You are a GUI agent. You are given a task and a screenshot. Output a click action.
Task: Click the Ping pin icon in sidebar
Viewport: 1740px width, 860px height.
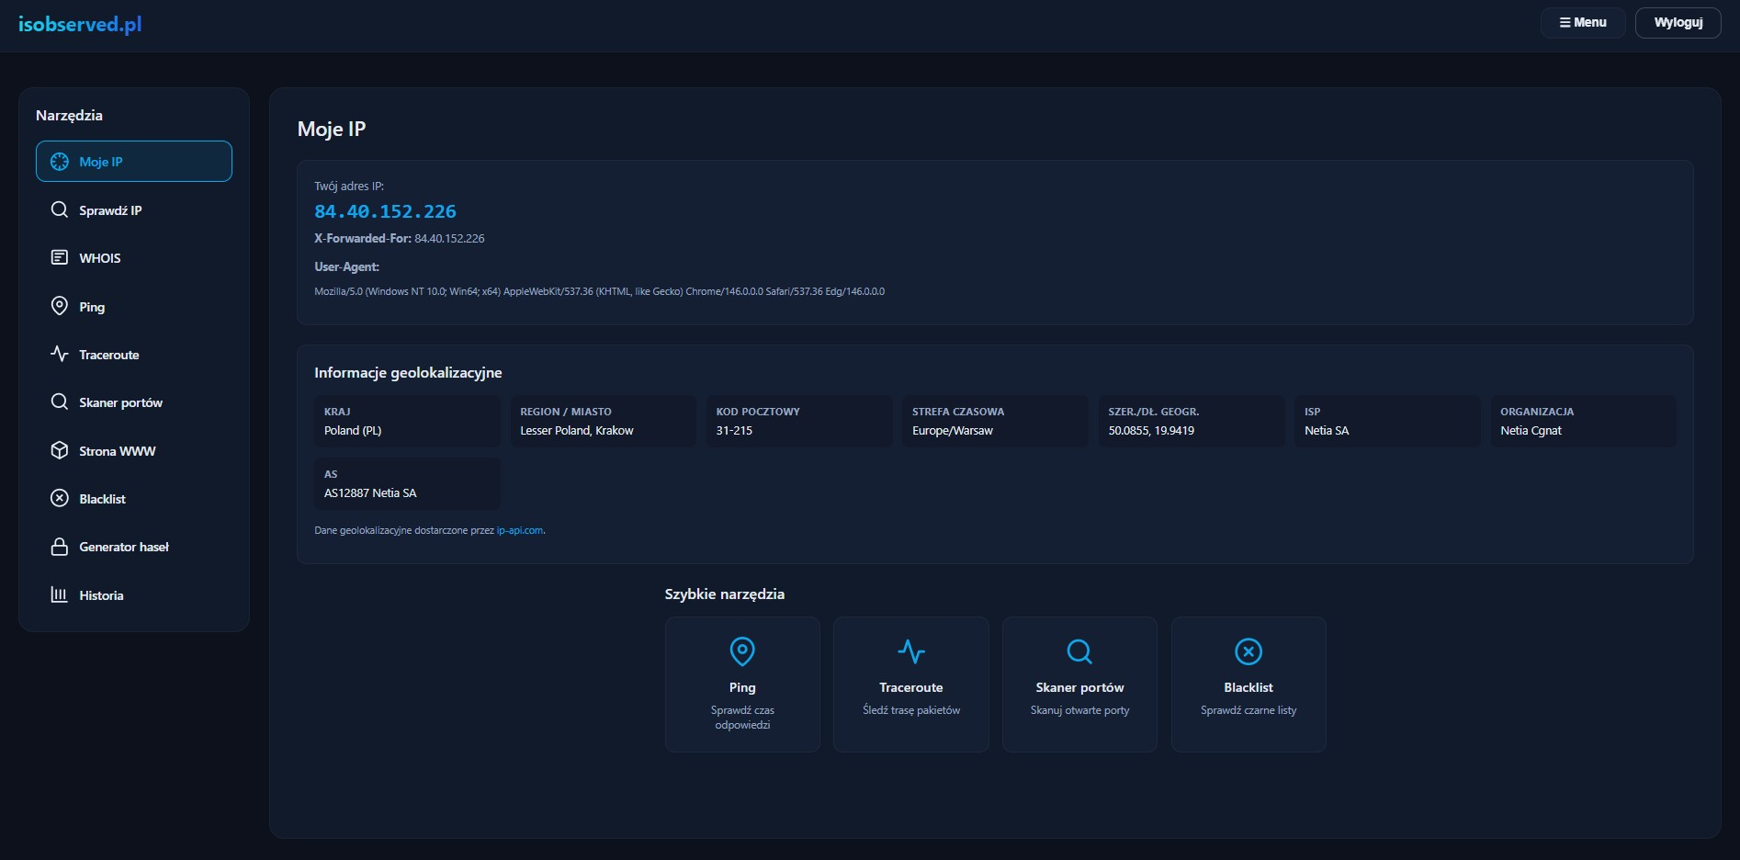(x=60, y=306)
